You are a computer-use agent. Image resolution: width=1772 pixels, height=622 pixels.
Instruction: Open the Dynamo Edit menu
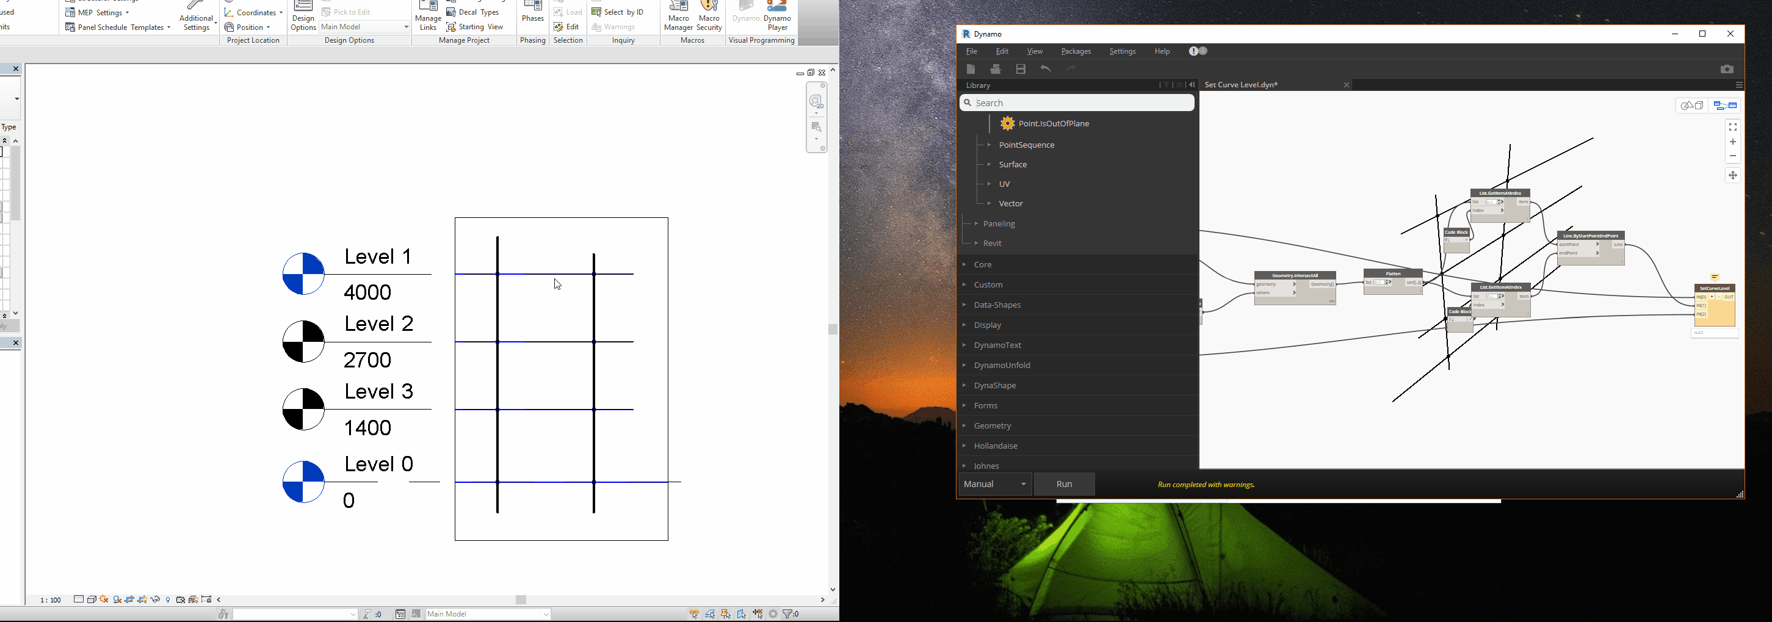(x=1002, y=52)
